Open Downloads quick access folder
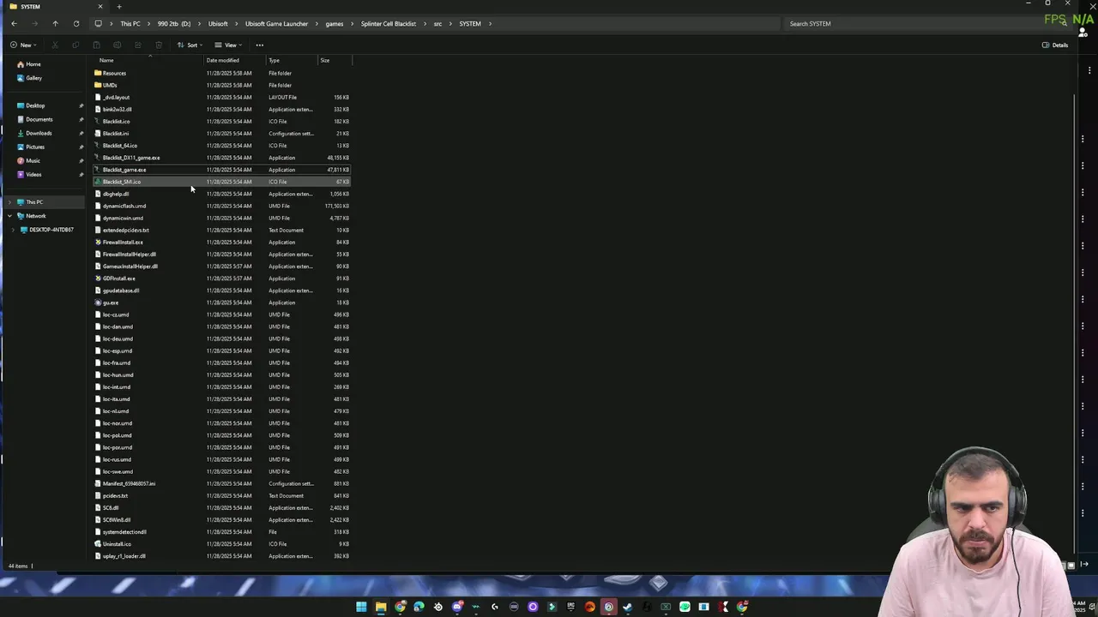Screen dimensions: 1098x617 39,133
